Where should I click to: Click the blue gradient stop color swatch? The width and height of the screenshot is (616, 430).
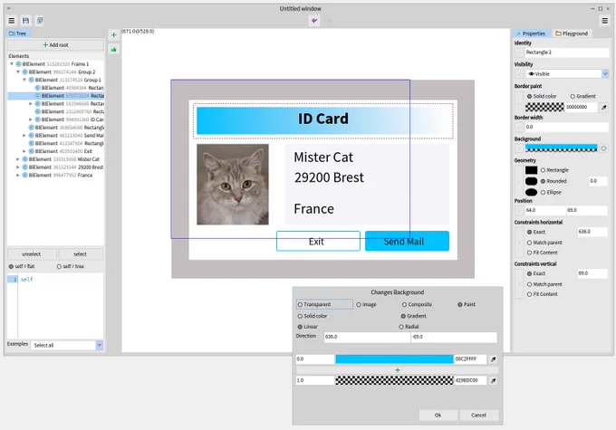pos(394,358)
